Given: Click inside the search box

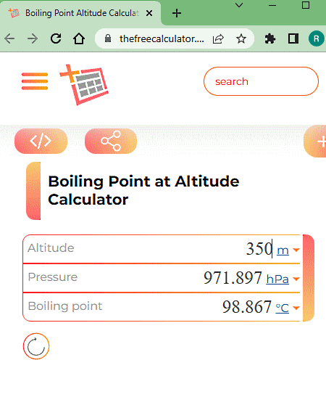Looking at the screenshot, I should click(x=261, y=81).
